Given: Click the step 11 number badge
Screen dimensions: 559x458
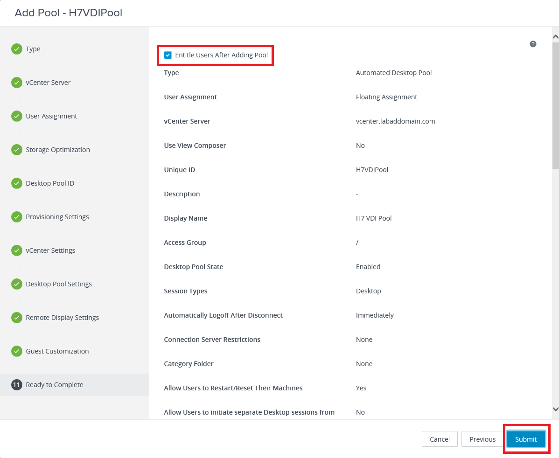Looking at the screenshot, I should click(x=17, y=385).
